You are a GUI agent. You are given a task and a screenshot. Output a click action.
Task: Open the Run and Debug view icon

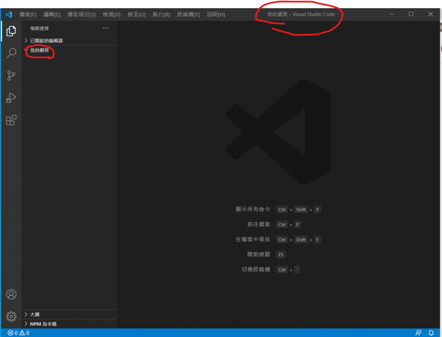point(11,98)
